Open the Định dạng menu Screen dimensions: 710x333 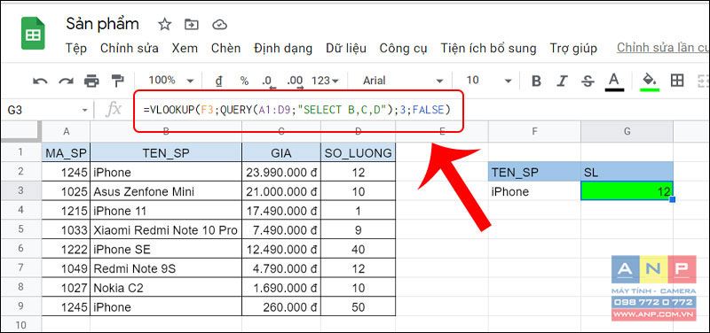click(283, 49)
